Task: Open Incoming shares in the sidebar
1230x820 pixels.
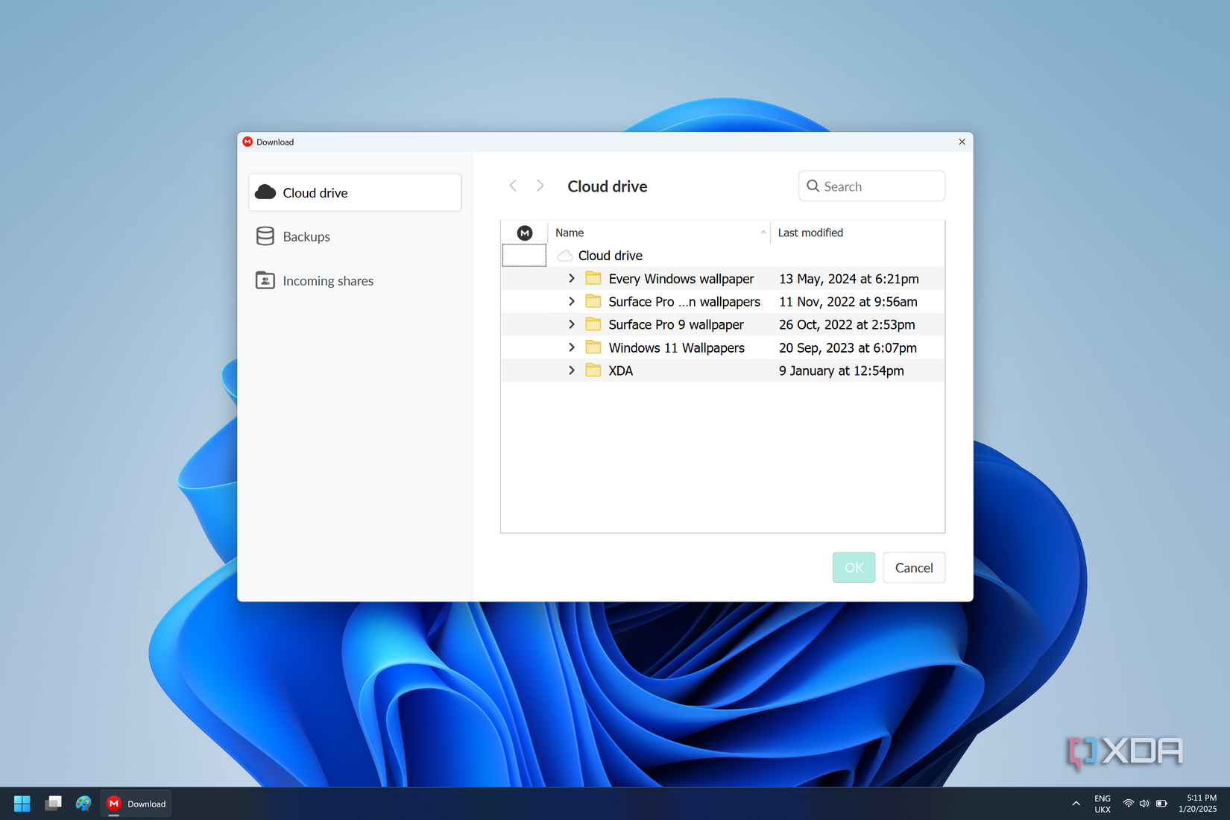Action: click(355, 280)
